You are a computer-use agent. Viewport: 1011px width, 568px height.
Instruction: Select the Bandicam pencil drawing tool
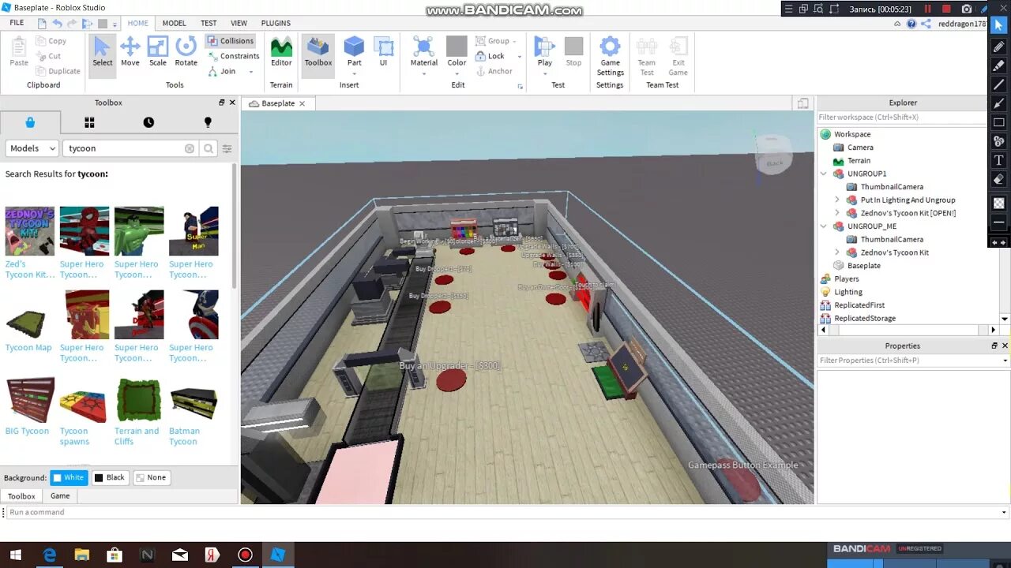[x=999, y=47]
